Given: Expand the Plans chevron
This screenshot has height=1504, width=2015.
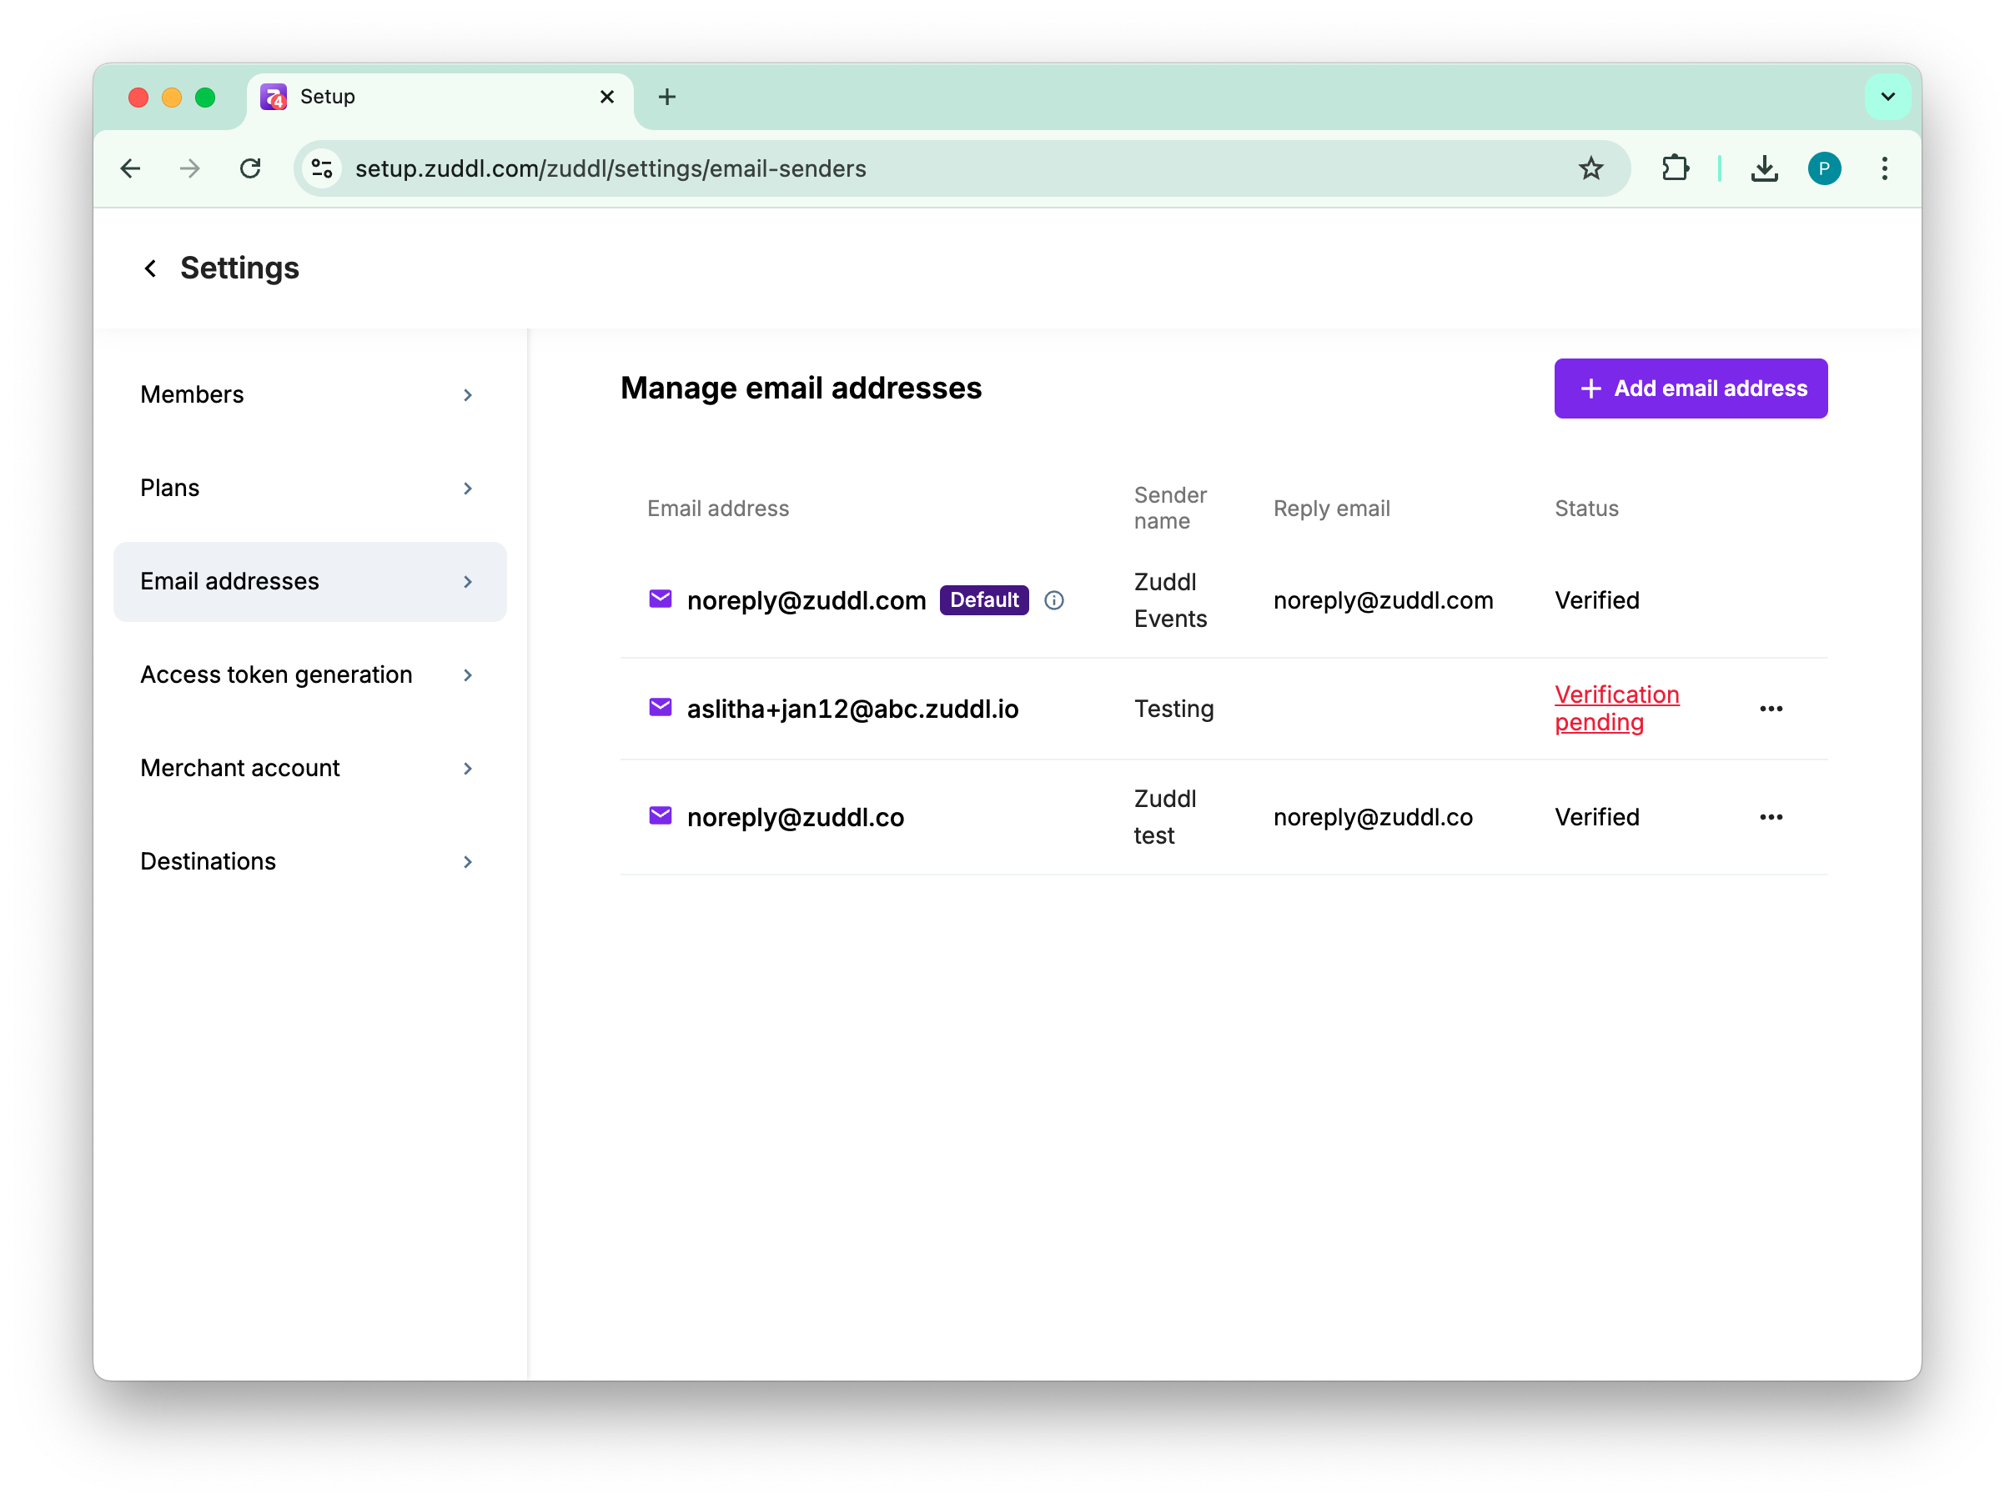Looking at the screenshot, I should 467,489.
